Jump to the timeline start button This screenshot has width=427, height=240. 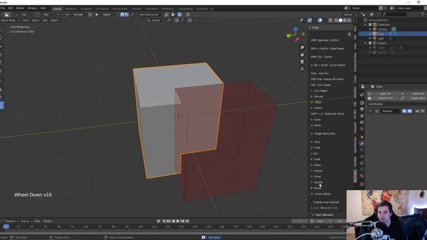pos(164,221)
